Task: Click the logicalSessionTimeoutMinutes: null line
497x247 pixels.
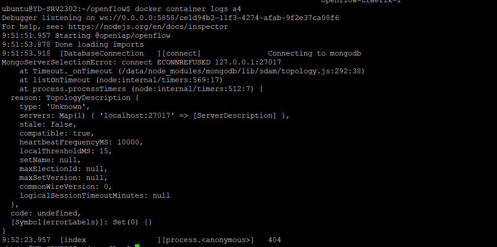Action: click(95, 195)
